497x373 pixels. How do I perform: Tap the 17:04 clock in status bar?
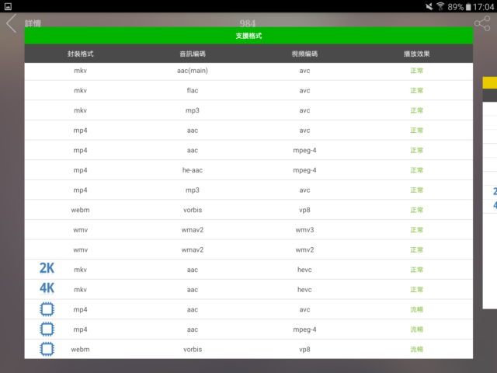(483, 7)
